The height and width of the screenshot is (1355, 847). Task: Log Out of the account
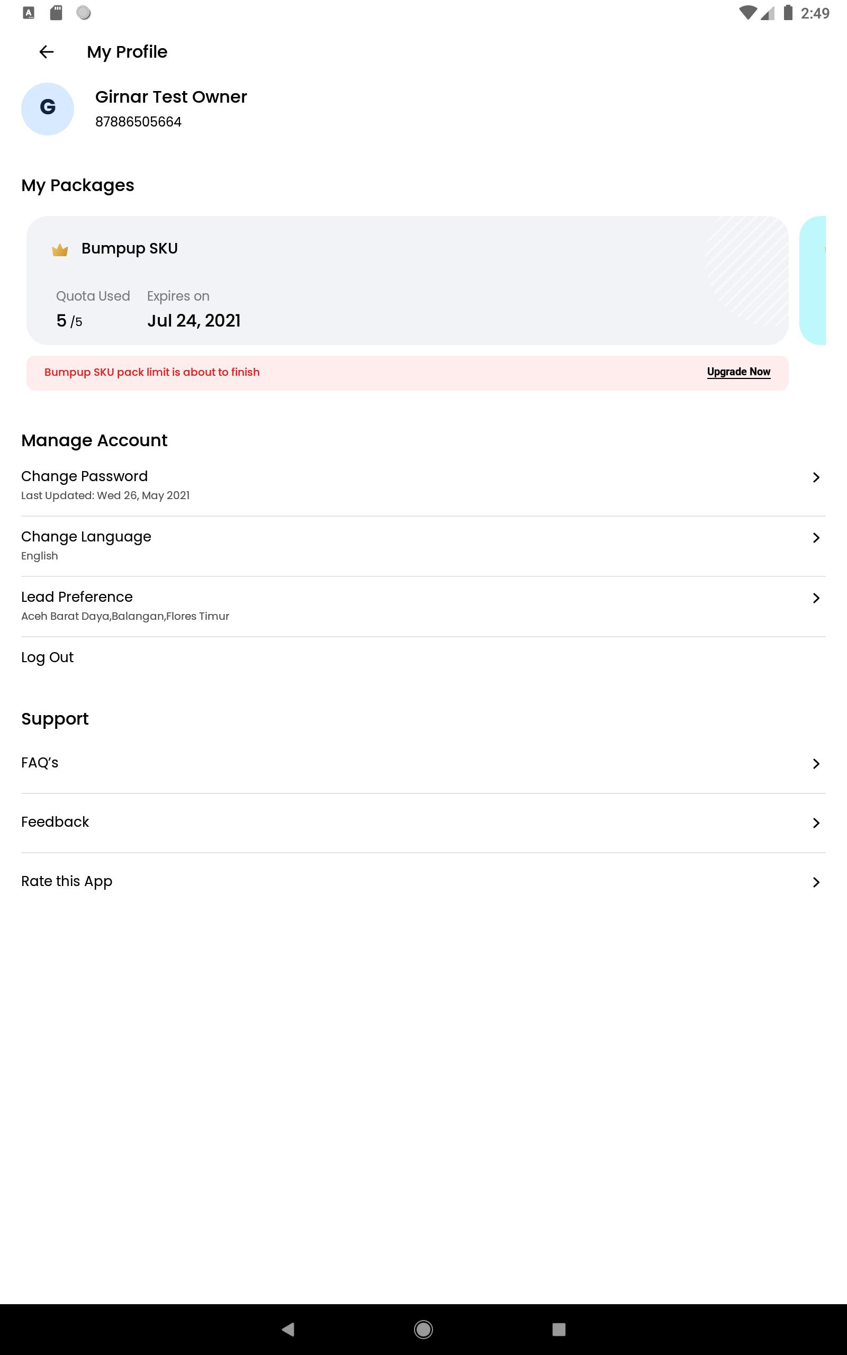47,657
